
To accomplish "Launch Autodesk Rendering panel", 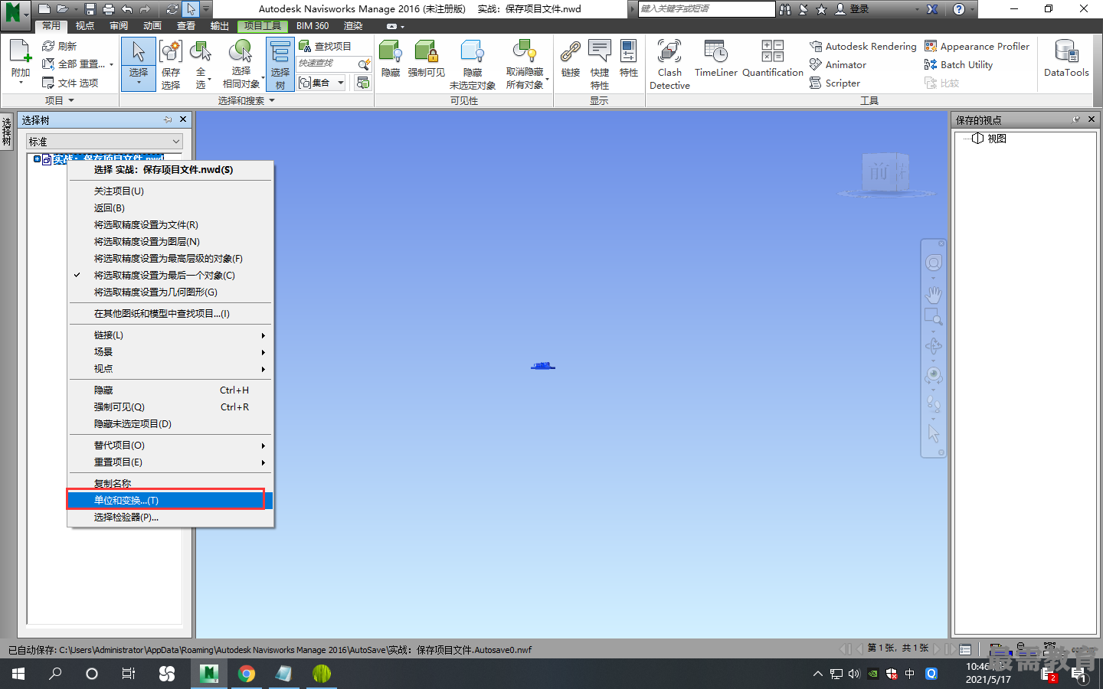I will click(x=862, y=46).
